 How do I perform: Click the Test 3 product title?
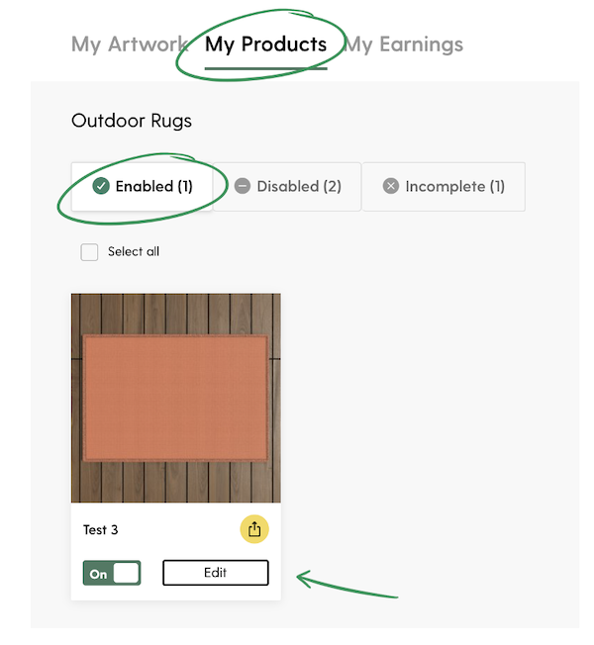point(101,530)
